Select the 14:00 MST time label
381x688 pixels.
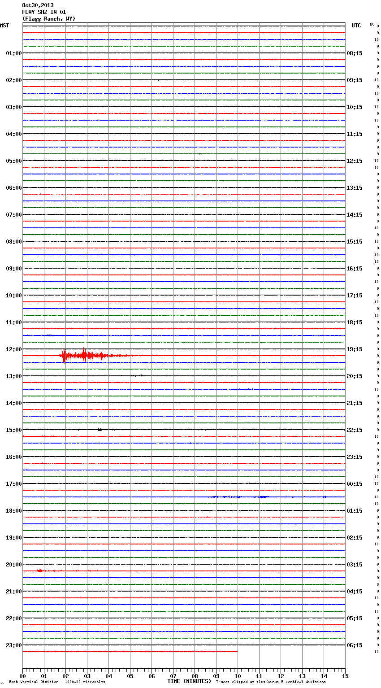tap(14, 403)
